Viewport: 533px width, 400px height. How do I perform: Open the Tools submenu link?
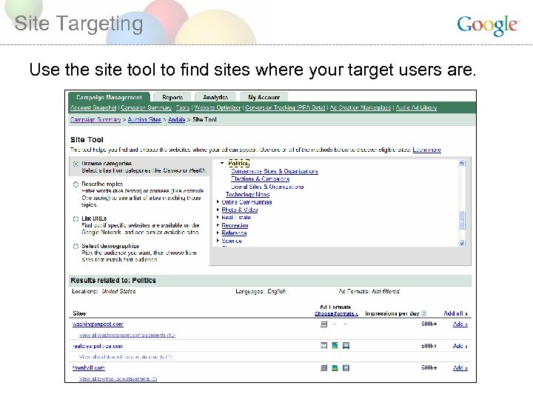(x=183, y=107)
